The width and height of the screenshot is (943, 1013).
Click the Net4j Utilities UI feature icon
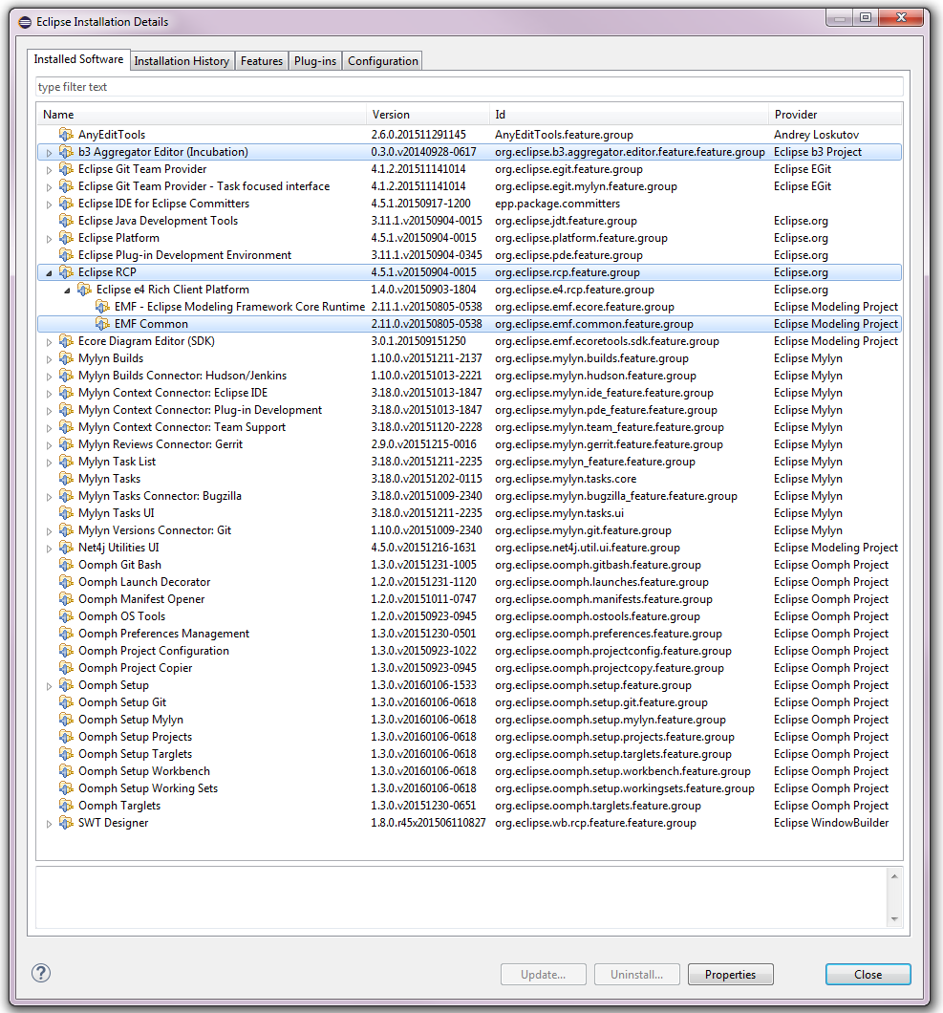tap(66, 548)
